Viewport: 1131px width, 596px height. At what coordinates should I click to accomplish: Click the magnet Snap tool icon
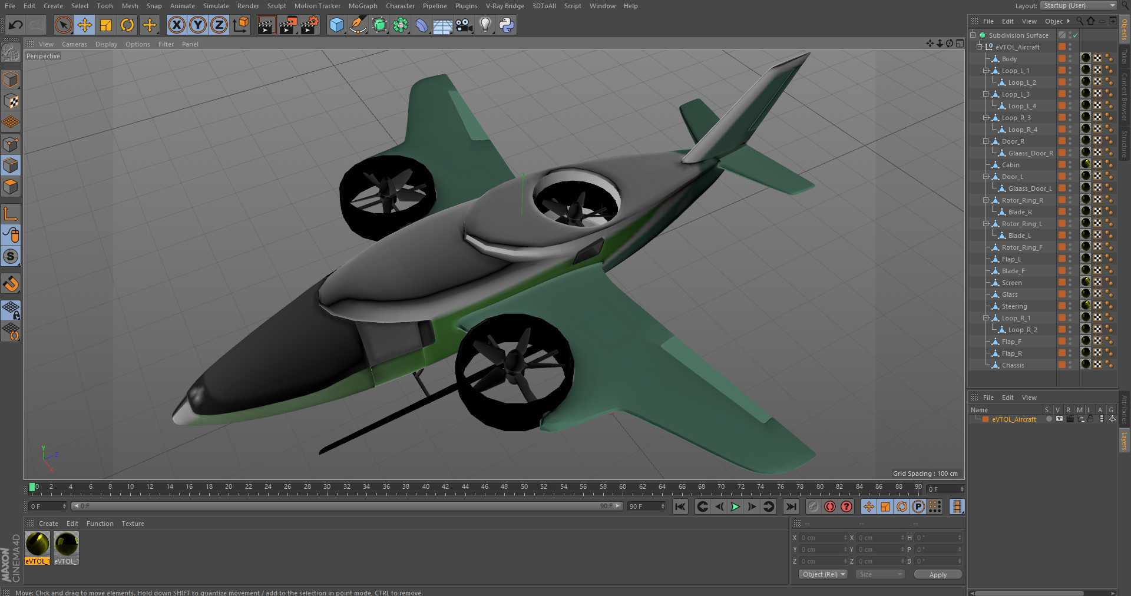(11, 284)
